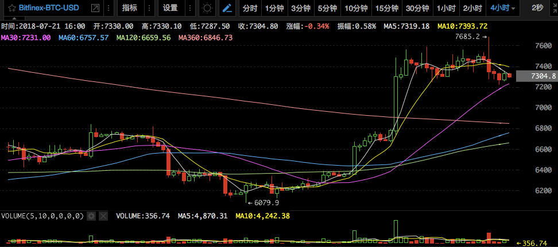Click the 高:7330.10 high price
The image size is (558, 247).
[161, 26]
